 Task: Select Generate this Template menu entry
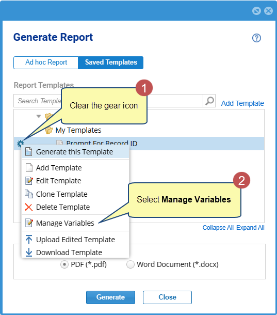75,152
